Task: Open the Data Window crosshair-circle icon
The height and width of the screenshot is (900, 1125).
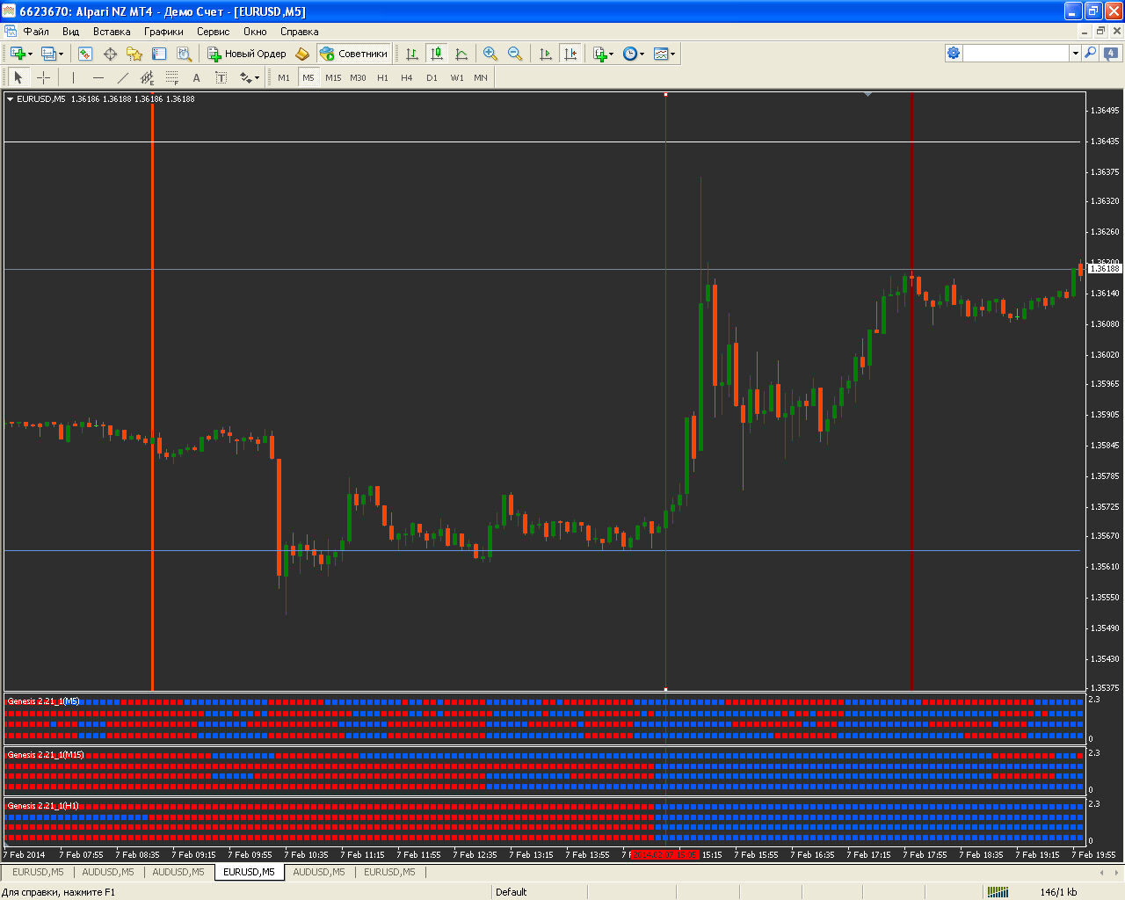Action: coord(110,54)
